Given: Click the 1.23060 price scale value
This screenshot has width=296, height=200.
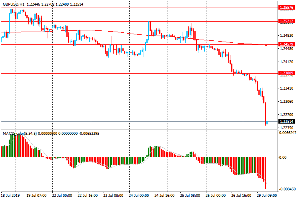Looking at the screenshot, I should [x=287, y=102].
